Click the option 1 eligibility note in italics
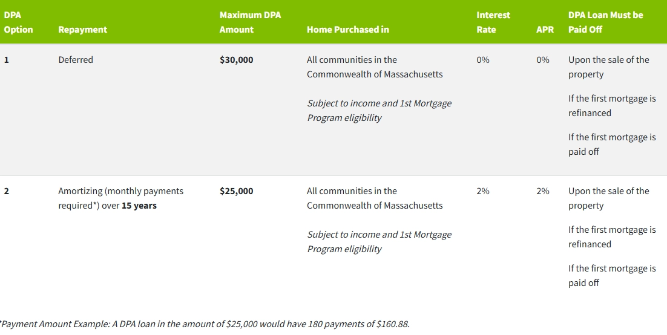667x335 pixels. click(x=379, y=111)
